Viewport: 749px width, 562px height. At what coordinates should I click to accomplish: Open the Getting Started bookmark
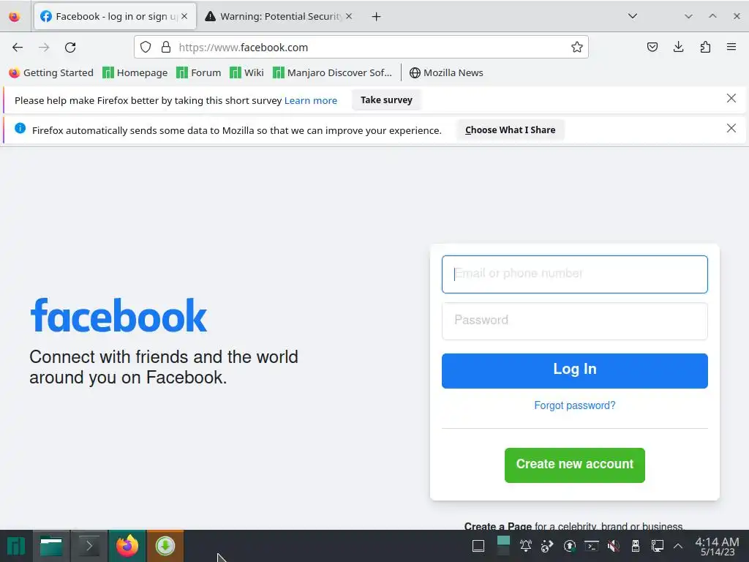[51, 72]
